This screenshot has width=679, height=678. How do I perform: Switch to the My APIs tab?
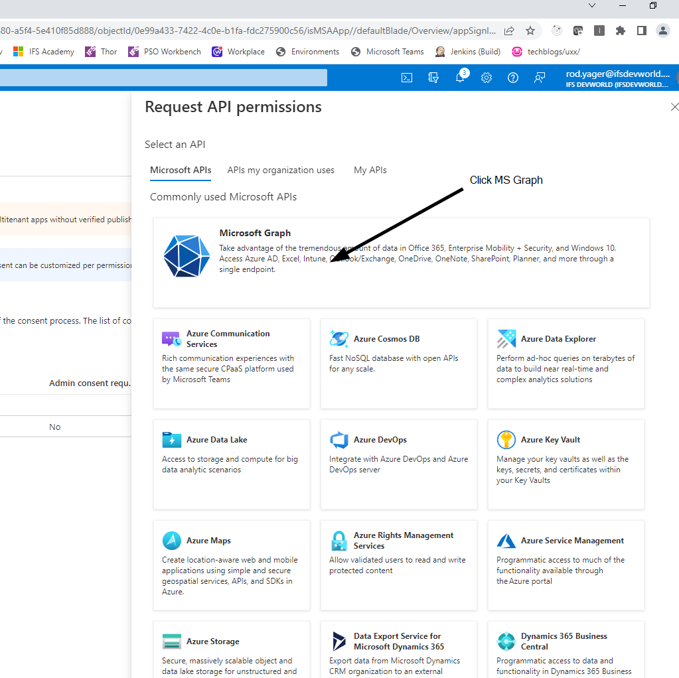click(x=370, y=170)
